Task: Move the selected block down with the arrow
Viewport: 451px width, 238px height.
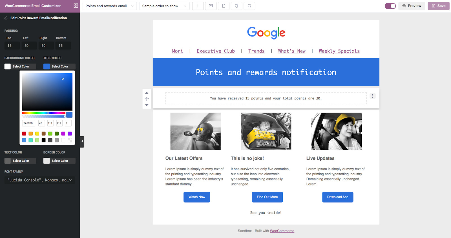Action: tap(147, 105)
